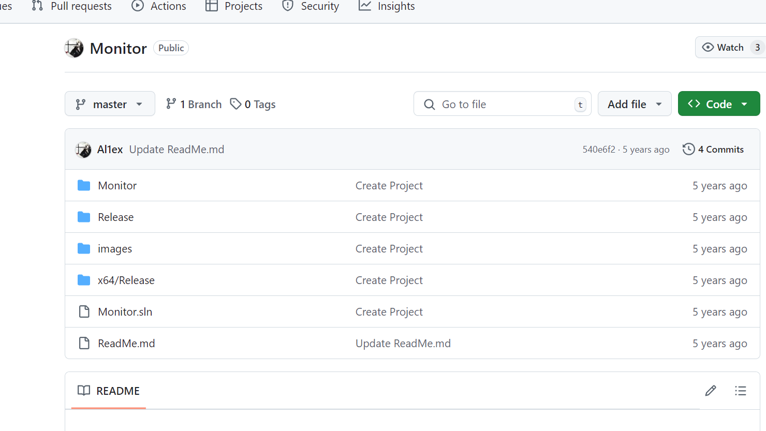Screen dimensions: 766x431
Task: Open Create Project commit for Monitor folder
Action: pos(389,186)
